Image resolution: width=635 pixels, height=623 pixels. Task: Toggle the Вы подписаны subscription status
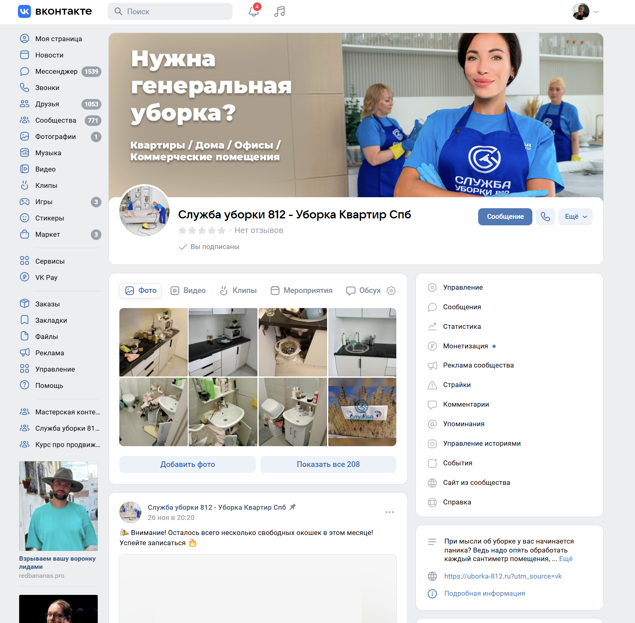209,247
